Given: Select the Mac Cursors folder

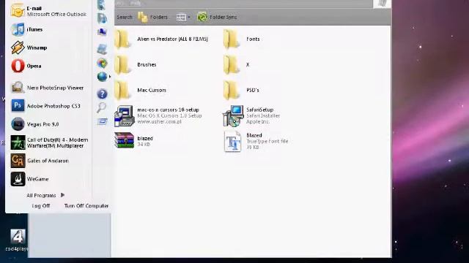Looking at the screenshot, I should click(140, 90).
